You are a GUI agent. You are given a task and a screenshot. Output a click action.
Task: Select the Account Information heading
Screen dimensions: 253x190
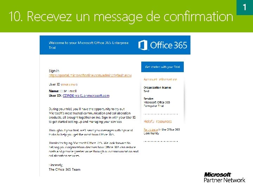160,80
